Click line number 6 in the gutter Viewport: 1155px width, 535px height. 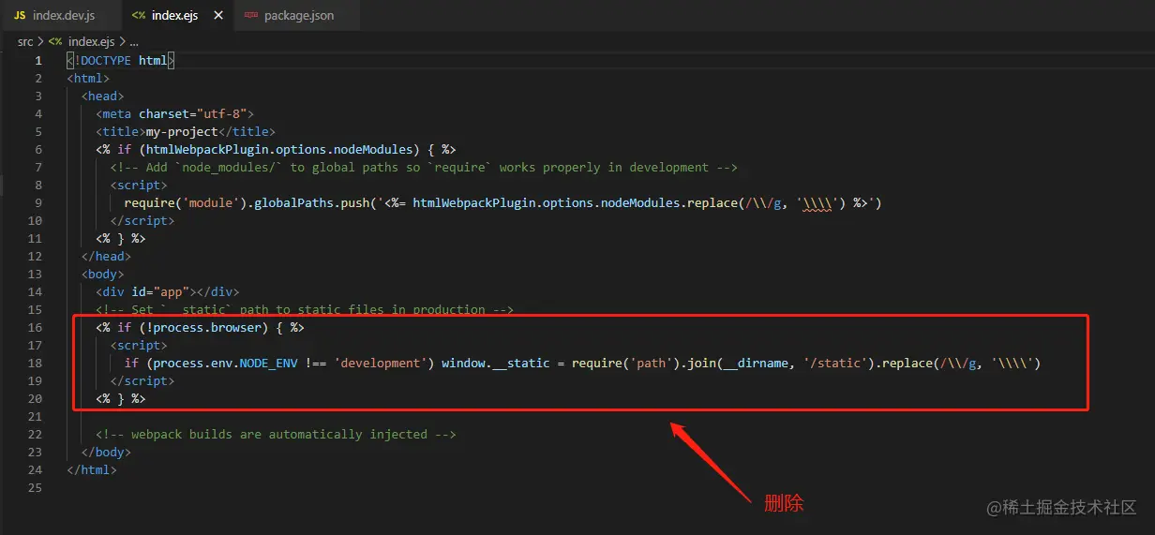38,150
